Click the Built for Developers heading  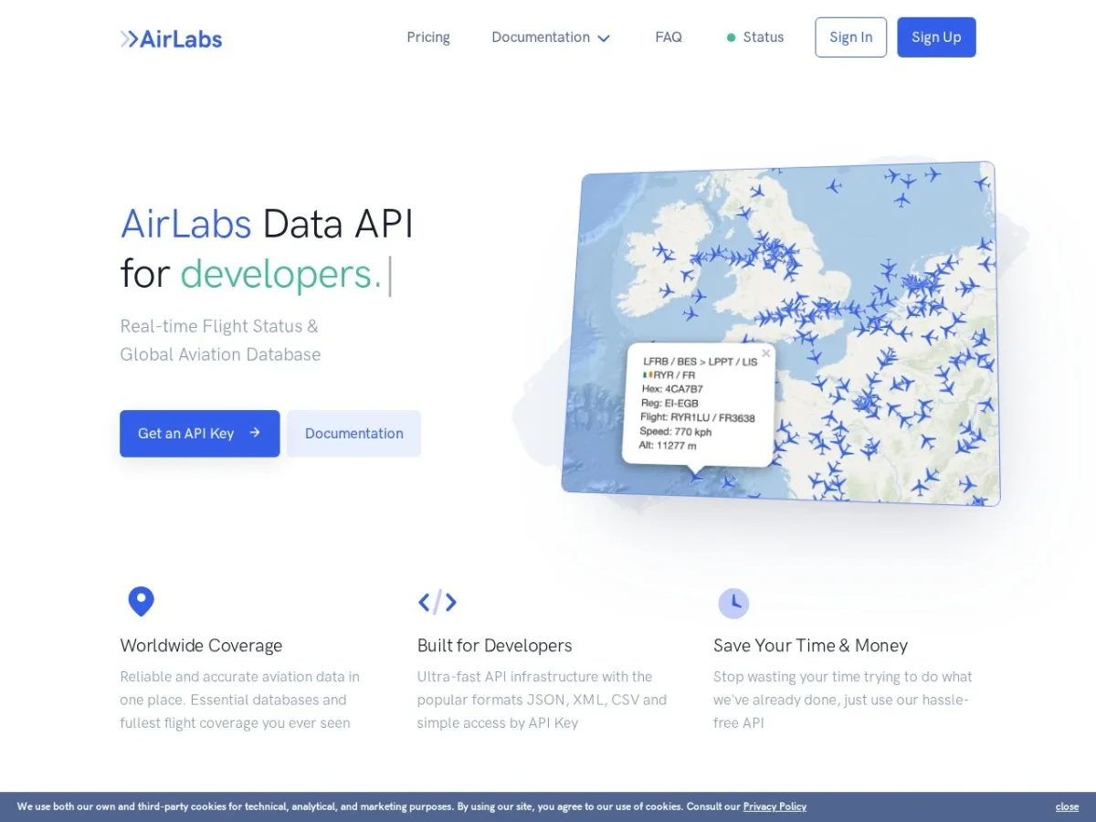coord(494,646)
